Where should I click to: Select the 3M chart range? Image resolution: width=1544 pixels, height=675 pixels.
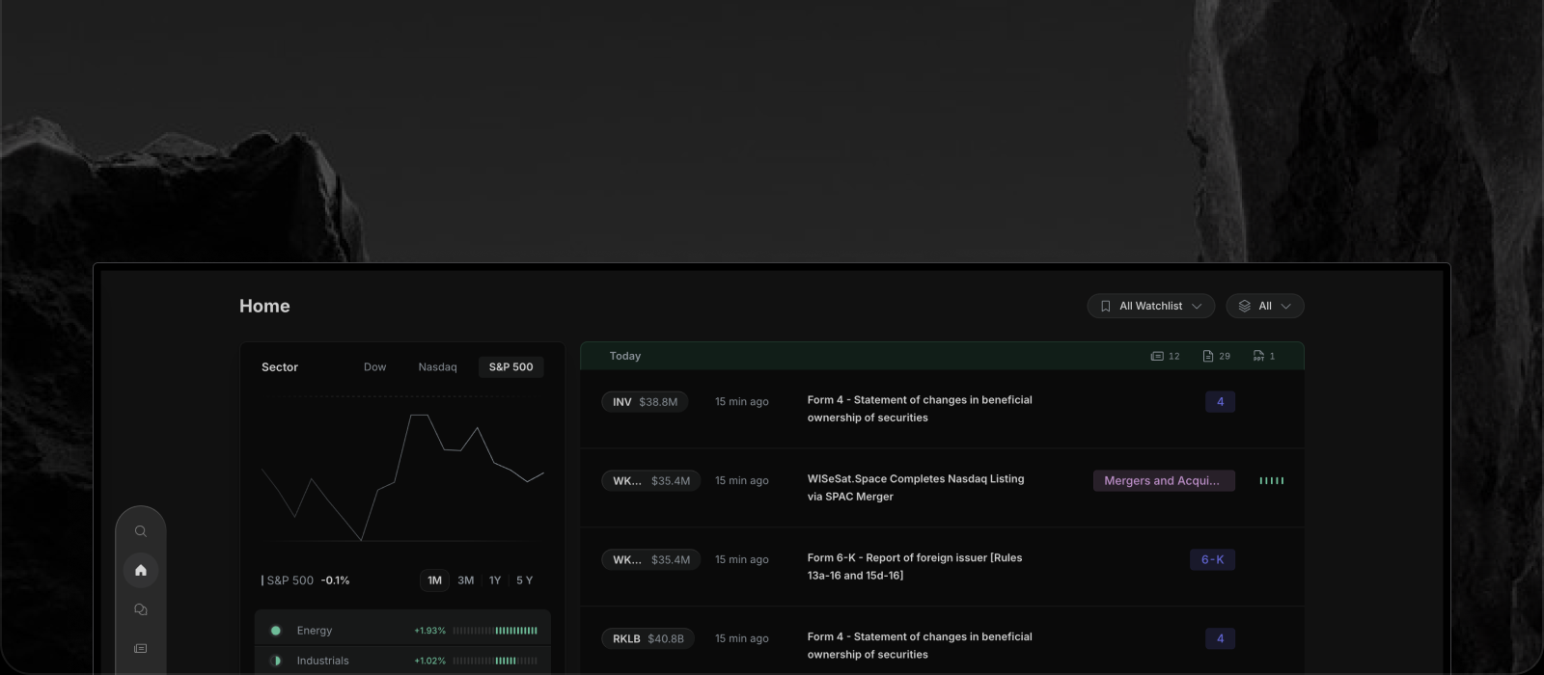click(x=466, y=580)
